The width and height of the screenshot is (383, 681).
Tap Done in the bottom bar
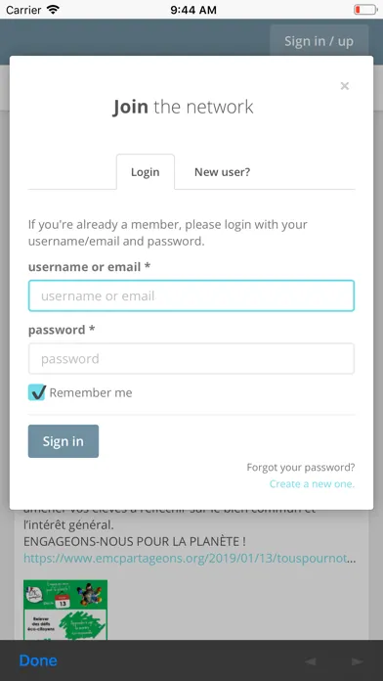[x=38, y=660]
